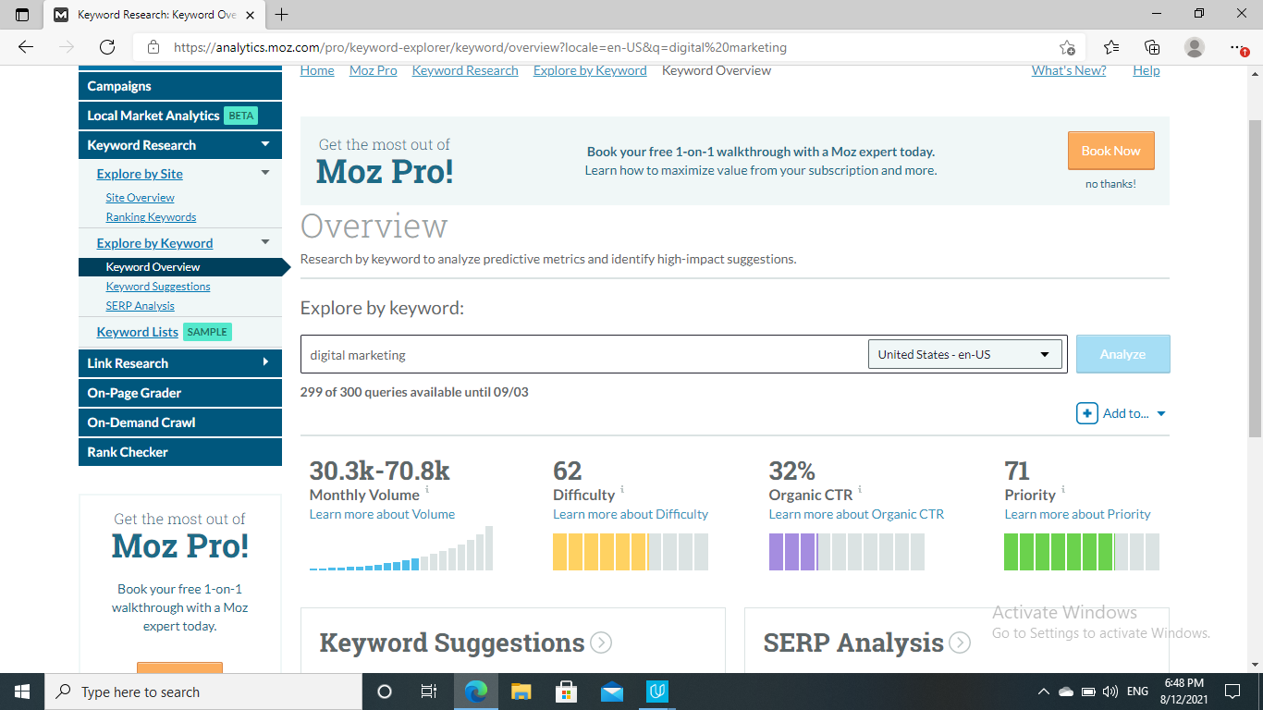The height and width of the screenshot is (710, 1263).
Task: Dismiss banner with no thanks!
Action: coord(1110,184)
